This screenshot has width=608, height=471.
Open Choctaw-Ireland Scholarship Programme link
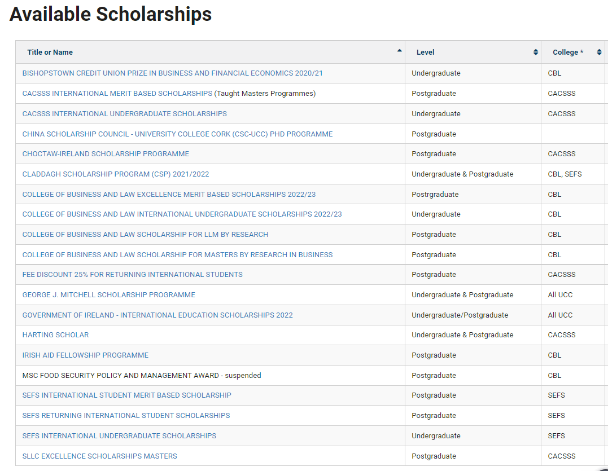pyautogui.click(x=106, y=154)
